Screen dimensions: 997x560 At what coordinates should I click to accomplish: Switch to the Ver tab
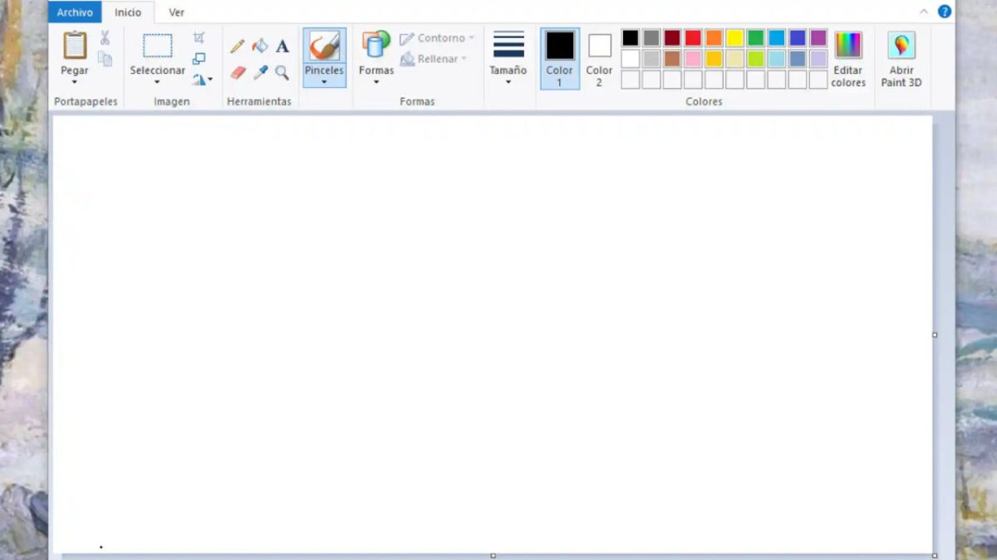[176, 12]
